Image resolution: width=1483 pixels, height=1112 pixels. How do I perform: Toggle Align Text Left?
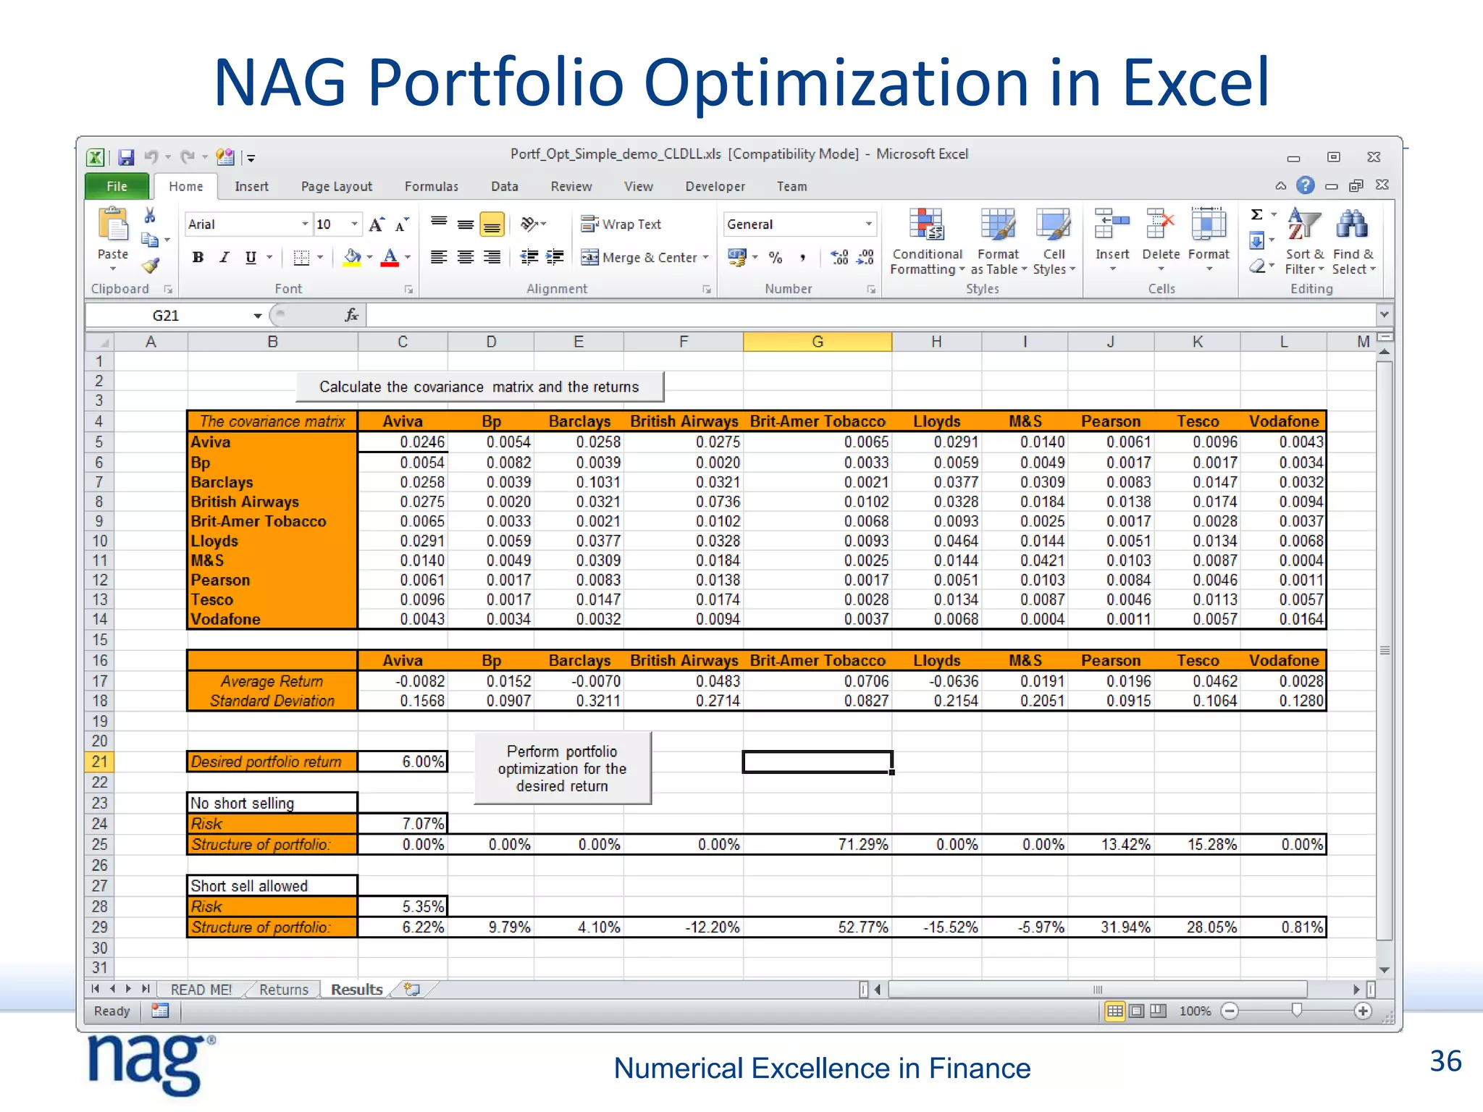tap(439, 257)
